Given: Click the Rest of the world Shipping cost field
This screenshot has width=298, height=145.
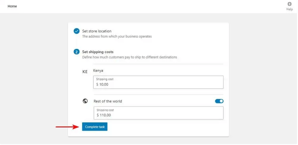Looking at the screenshot, I should pyautogui.click(x=158, y=113).
